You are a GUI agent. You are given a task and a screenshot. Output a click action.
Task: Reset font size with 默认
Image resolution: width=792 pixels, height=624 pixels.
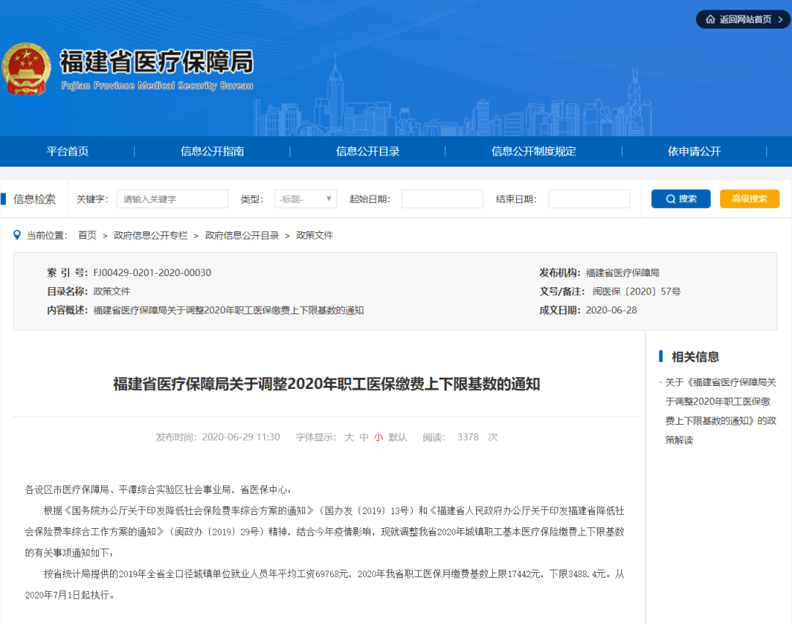tap(398, 437)
